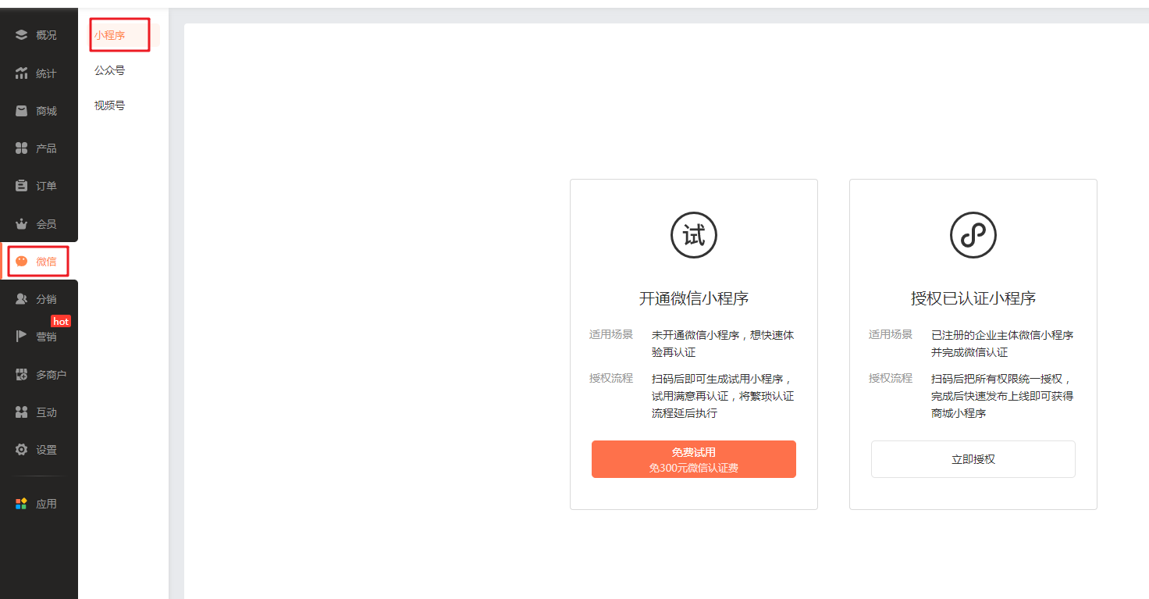The image size is (1149, 599).
Task: Click text beginning 扫码后即可生成试用小程序
Action: tap(723, 396)
